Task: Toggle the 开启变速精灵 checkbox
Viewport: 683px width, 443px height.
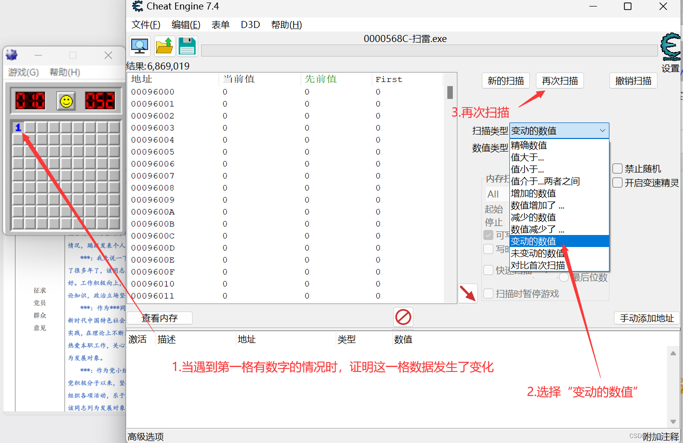Action: click(x=617, y=183)
